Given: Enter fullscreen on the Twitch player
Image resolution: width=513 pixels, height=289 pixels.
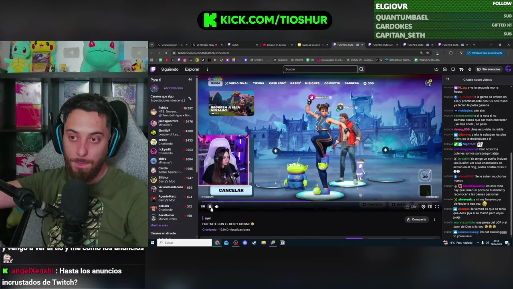Looking at the screenshot, I should pyautogui.click(x=437, y=207).
